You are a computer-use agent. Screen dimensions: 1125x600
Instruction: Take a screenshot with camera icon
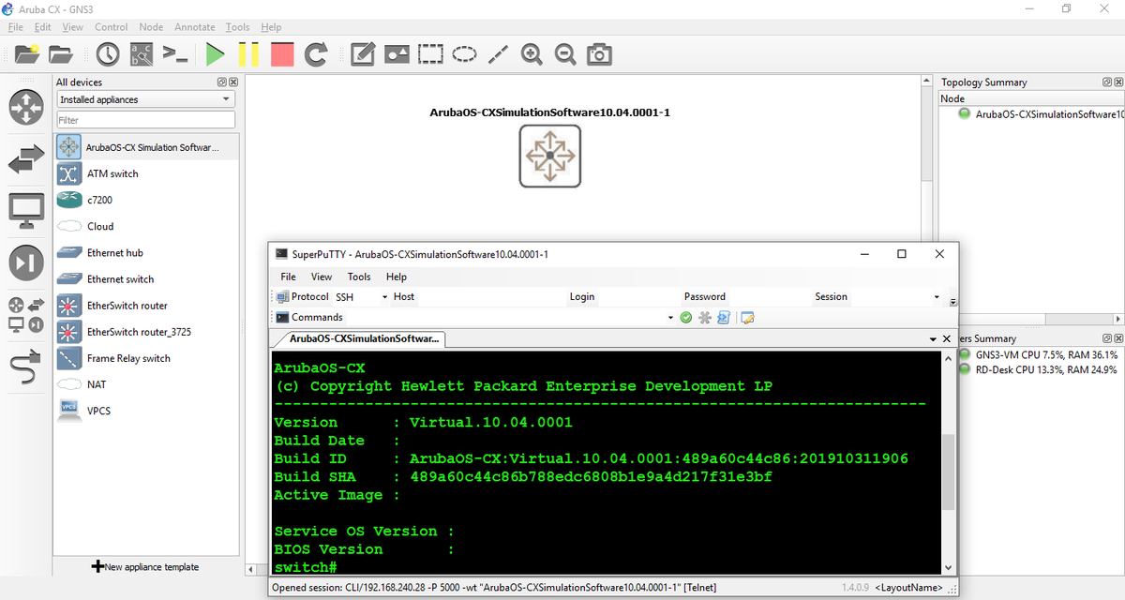coord(599,54)
